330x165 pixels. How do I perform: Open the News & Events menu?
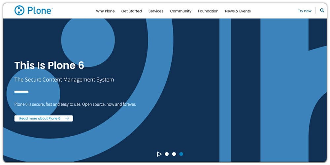(238, 11)
